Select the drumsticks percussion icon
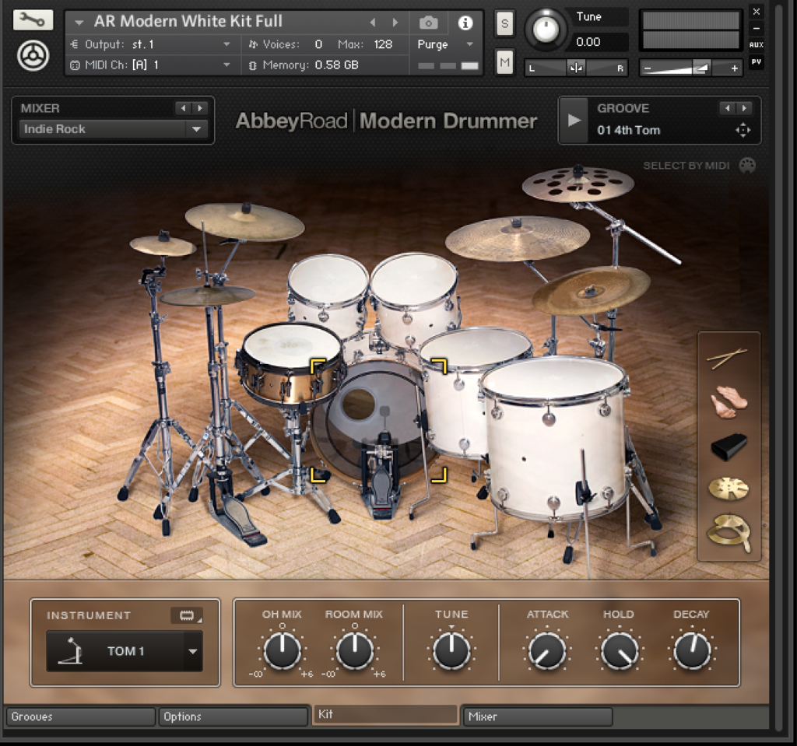This screenshot has width=797, height=746. 728,358
